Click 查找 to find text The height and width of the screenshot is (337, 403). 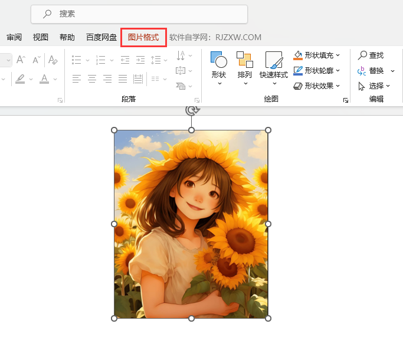(371, 55)
